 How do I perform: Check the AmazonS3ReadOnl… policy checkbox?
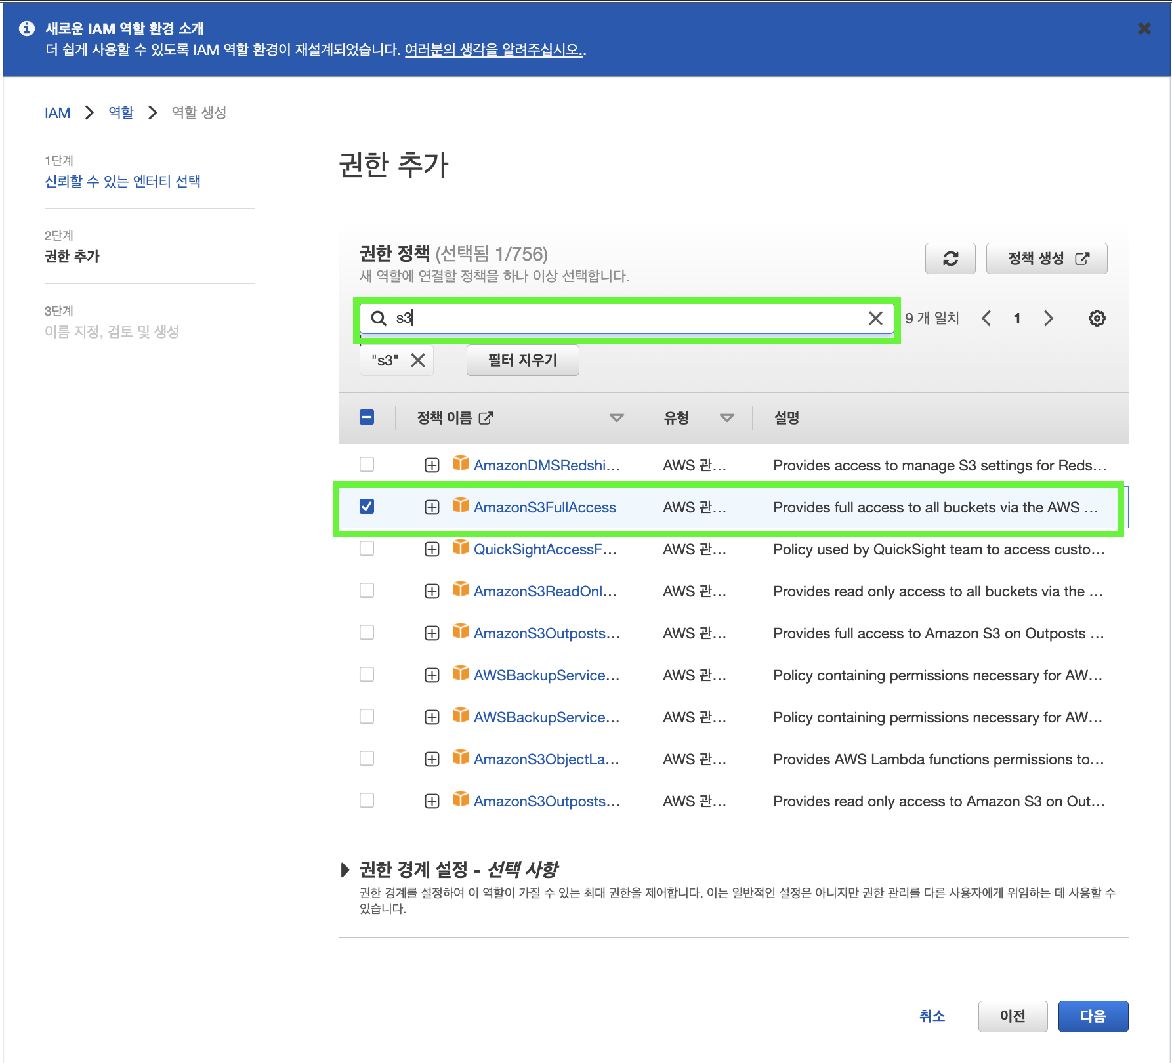click(x=367, y=591)
